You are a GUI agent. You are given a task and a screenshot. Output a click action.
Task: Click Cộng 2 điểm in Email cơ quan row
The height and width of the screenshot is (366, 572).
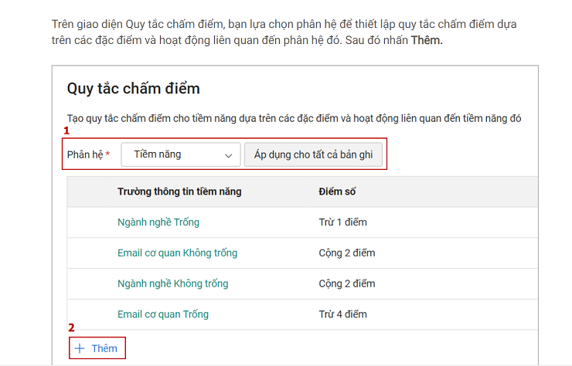[x=347, y=252]
